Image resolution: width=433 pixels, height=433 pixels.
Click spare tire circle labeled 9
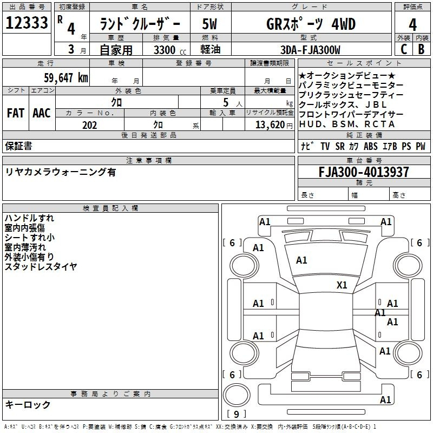[237, 396]
